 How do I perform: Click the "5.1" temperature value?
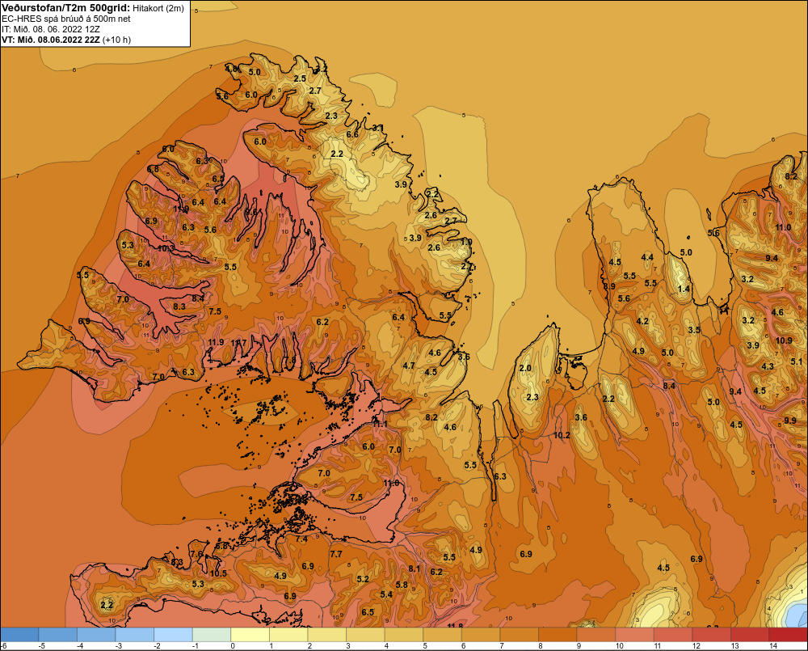(796, 361)
